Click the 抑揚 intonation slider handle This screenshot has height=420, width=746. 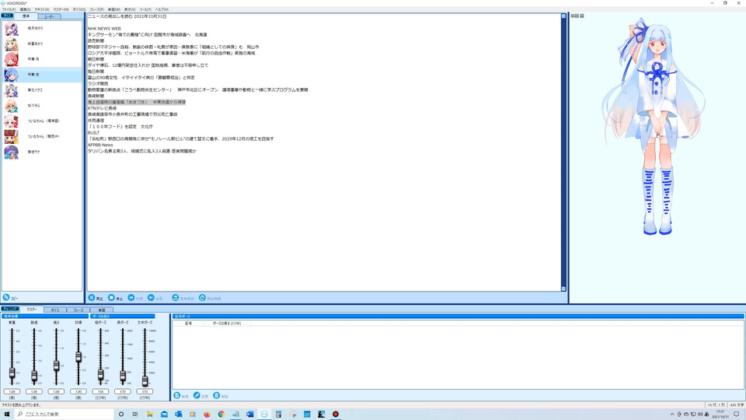coord(78,357)
